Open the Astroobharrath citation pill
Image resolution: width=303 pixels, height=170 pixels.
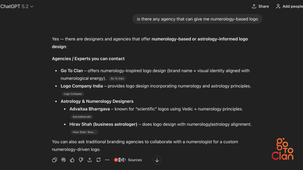(x=82, y=117)
